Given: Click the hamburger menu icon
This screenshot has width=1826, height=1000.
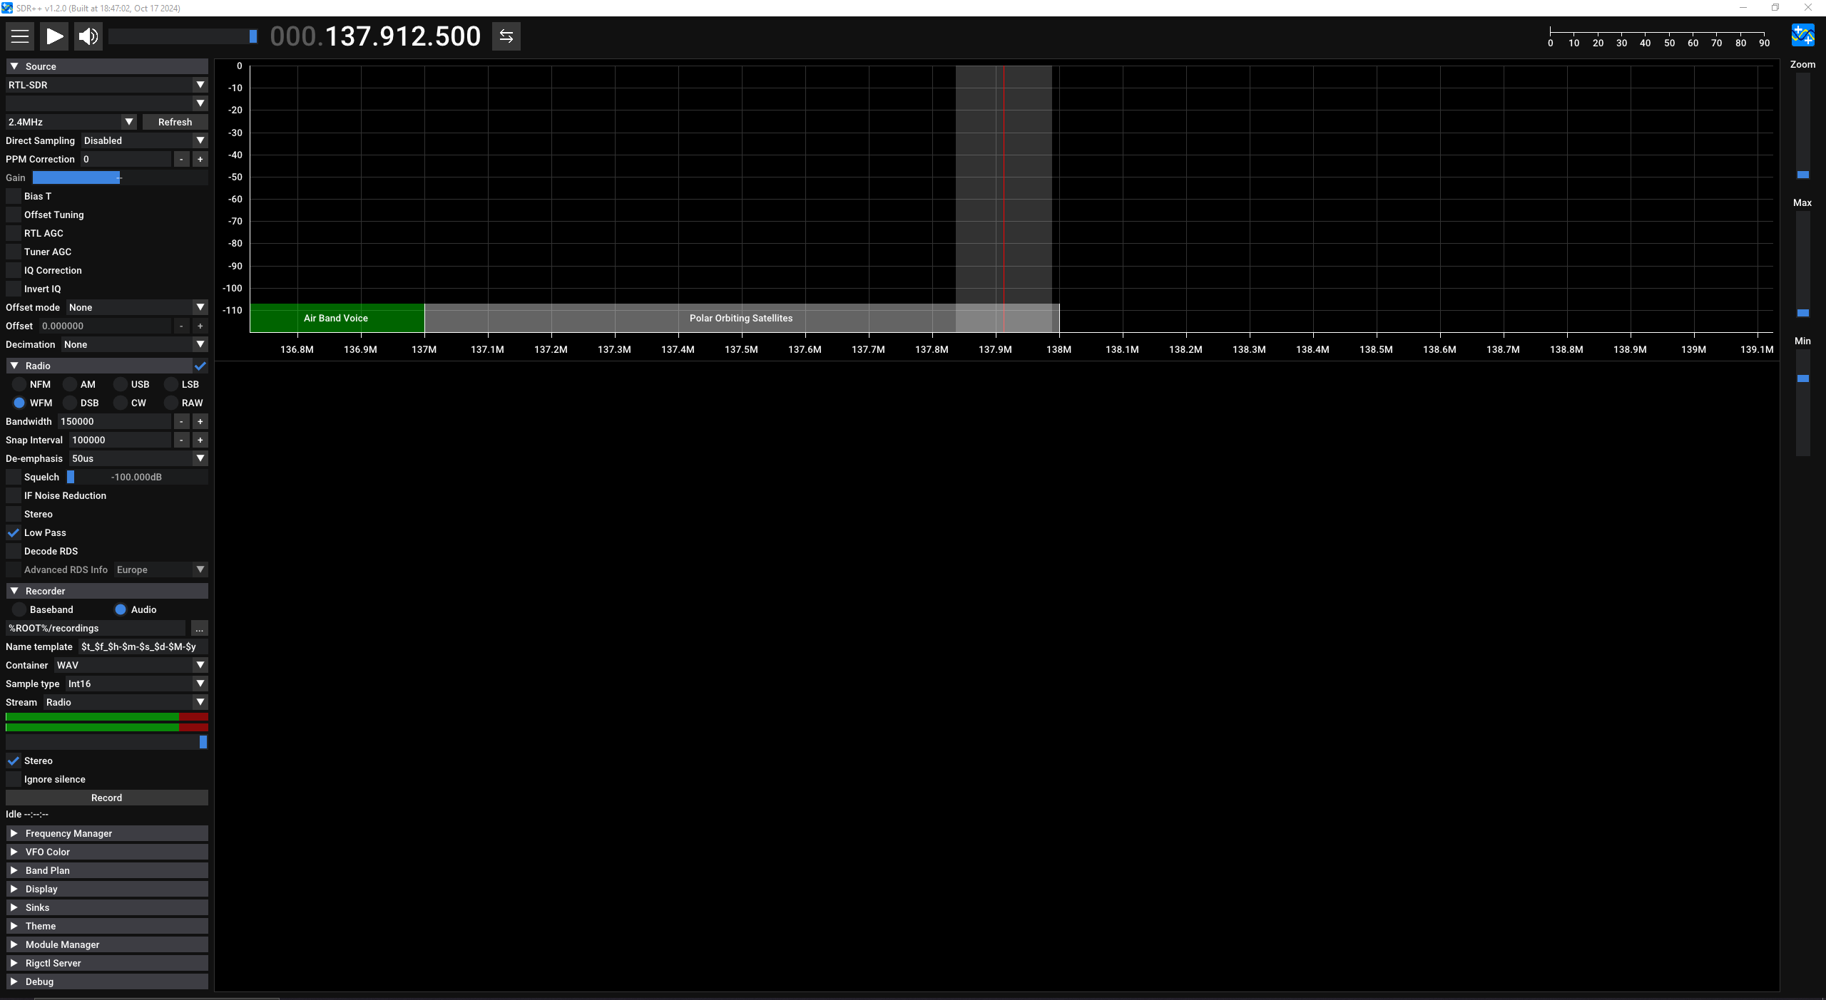Looking at the screenshot, I should 20,36.
